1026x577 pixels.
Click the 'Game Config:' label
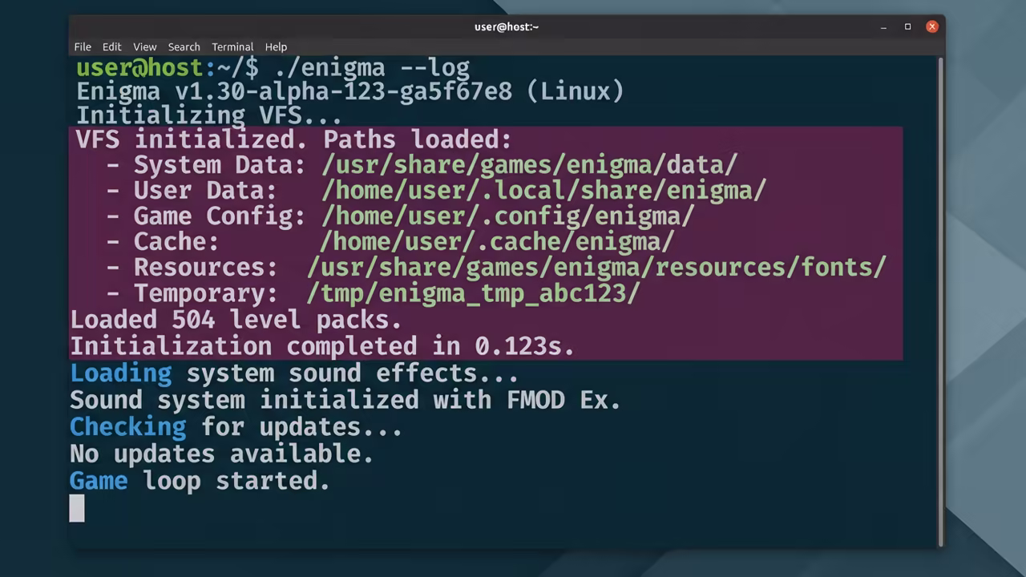[220, 216]
